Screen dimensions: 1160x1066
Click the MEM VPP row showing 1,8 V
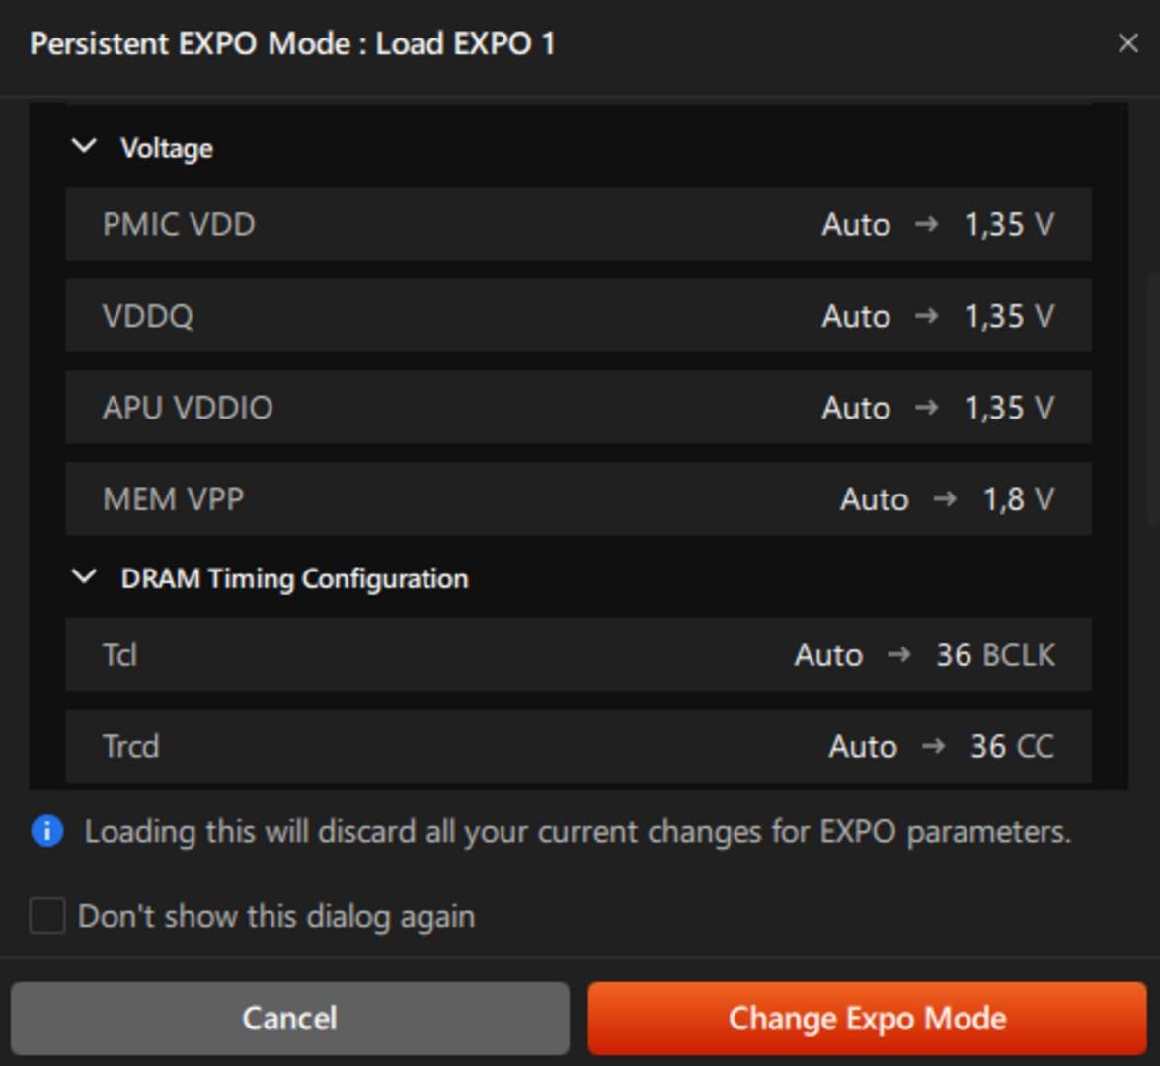click(x=578, y=499)
